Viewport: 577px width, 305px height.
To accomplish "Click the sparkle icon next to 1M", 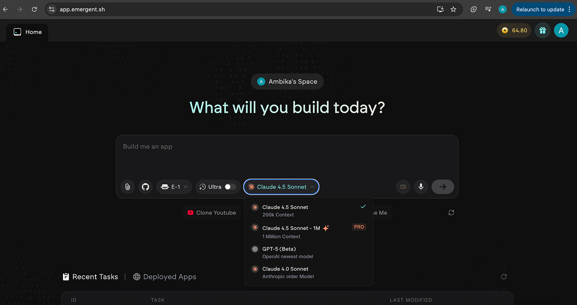I will [326, 228].
